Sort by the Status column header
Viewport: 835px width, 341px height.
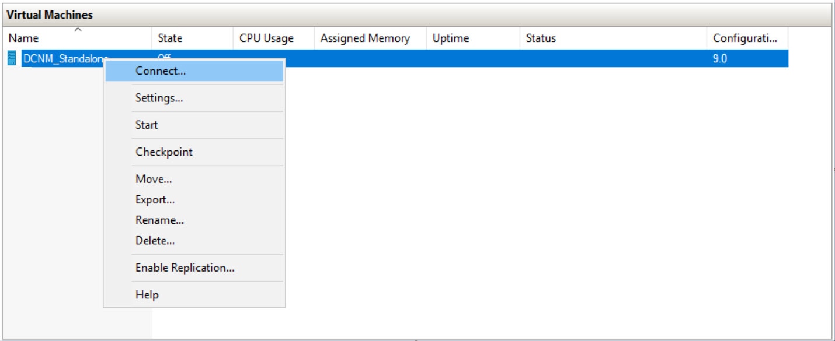pos(613,38)
